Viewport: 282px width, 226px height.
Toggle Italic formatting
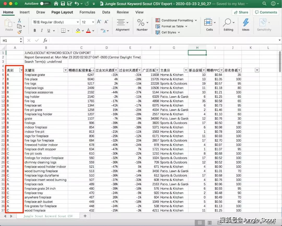coord(42,31)
